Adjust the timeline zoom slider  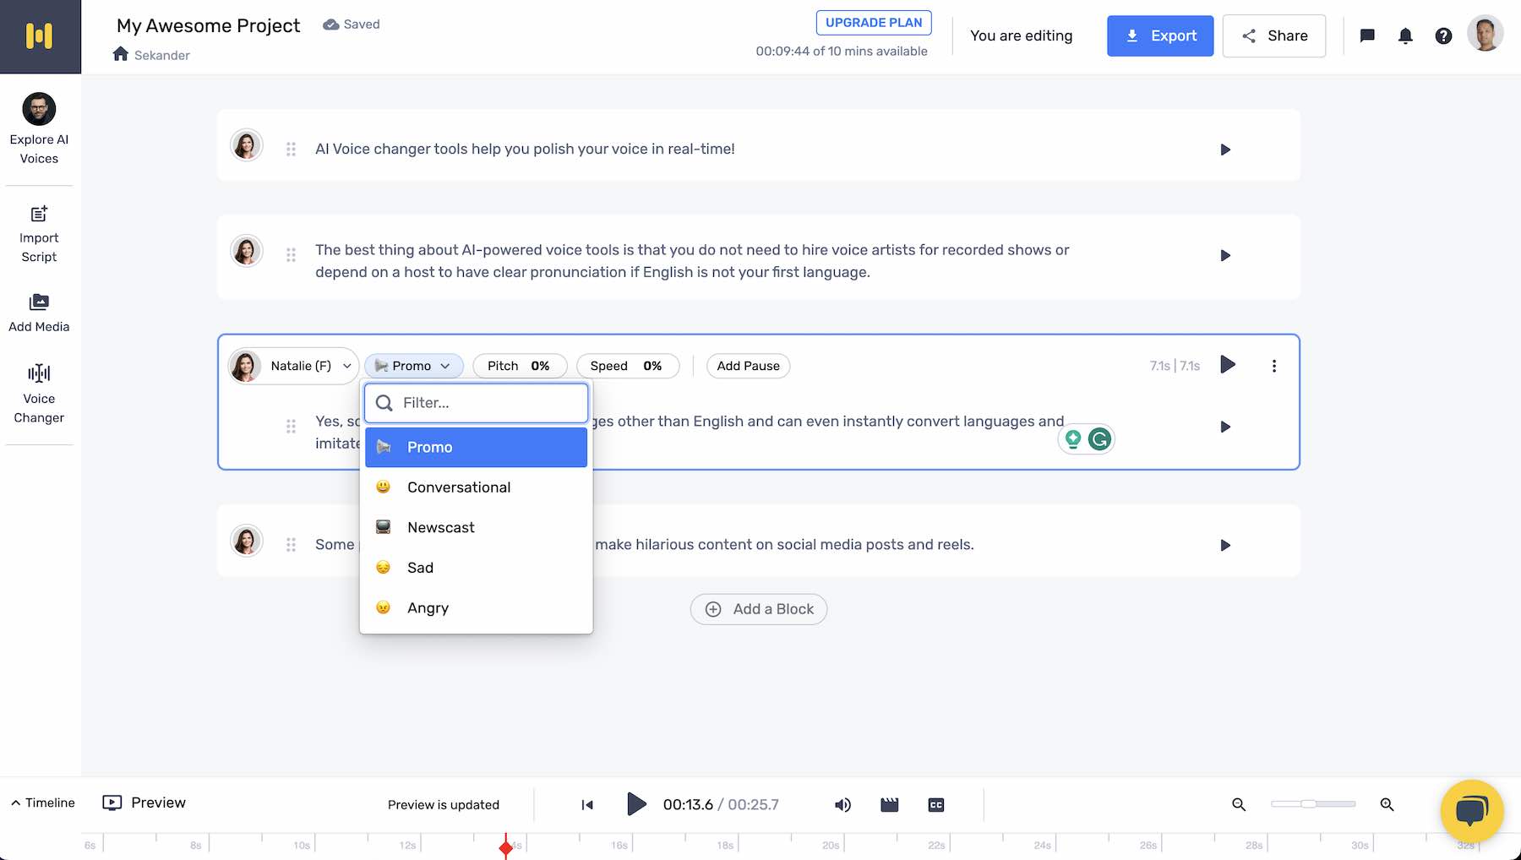[1312, 804]
